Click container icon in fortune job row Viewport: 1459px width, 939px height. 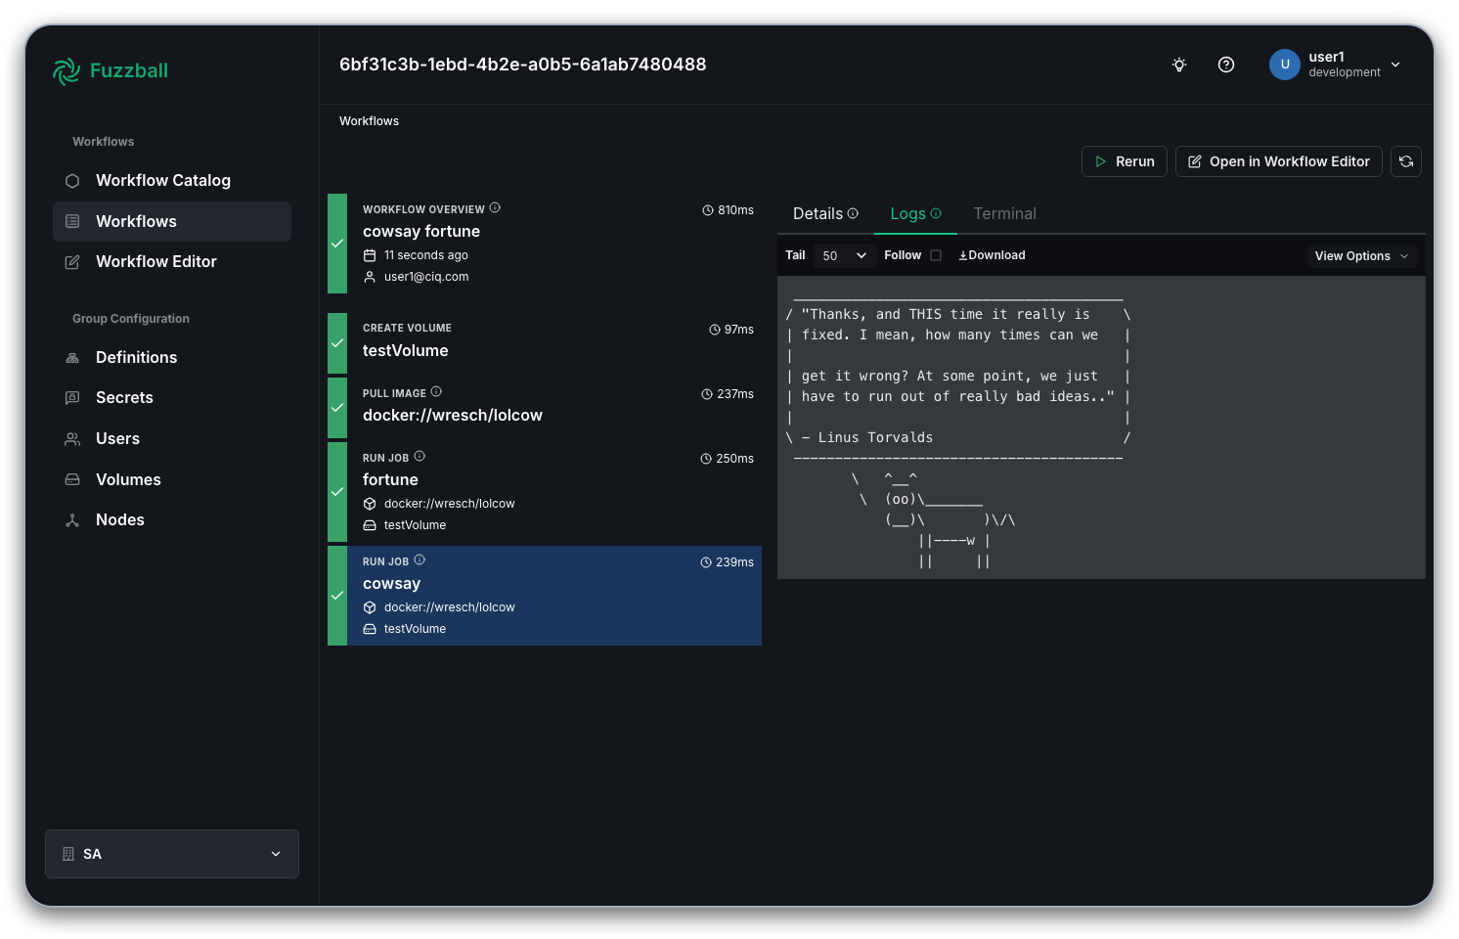pyautogui.click(x=370, y=504)
